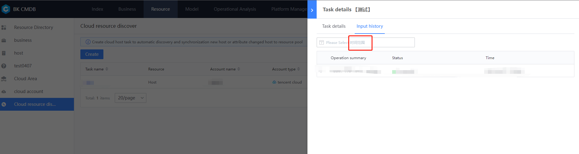
Task: Open the Model top navigation item
Action: pos(192,9)
